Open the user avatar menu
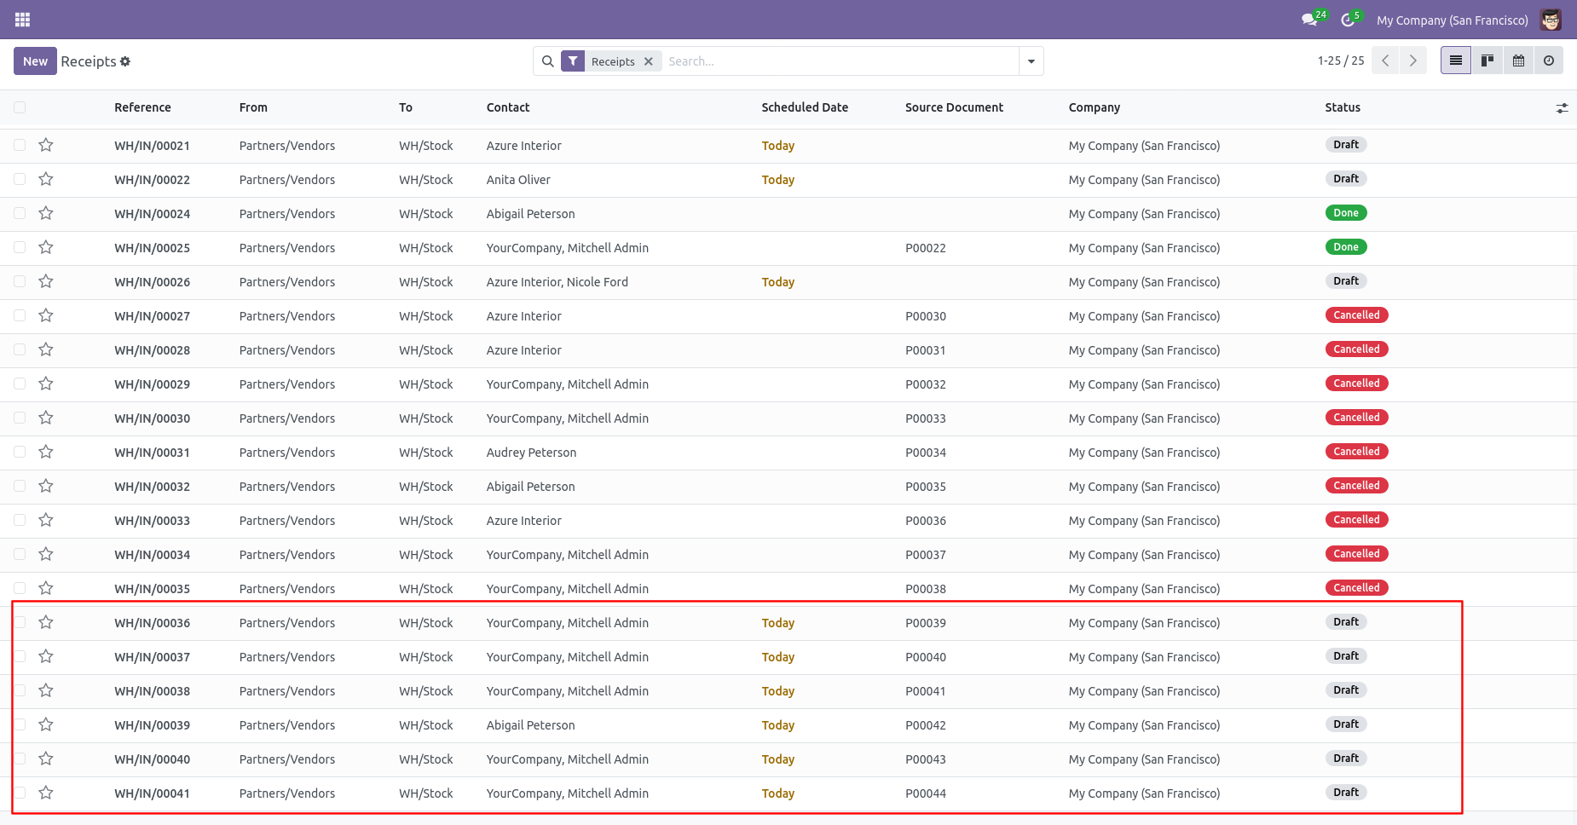1577x825 pixels. (x=1551, y=20)
